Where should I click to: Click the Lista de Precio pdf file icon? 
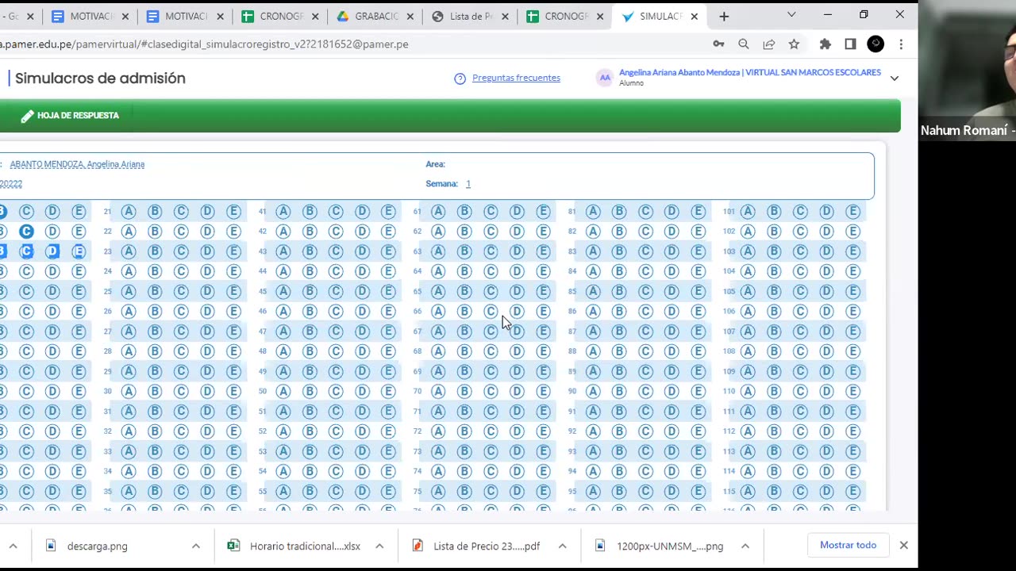pos(418,546)
